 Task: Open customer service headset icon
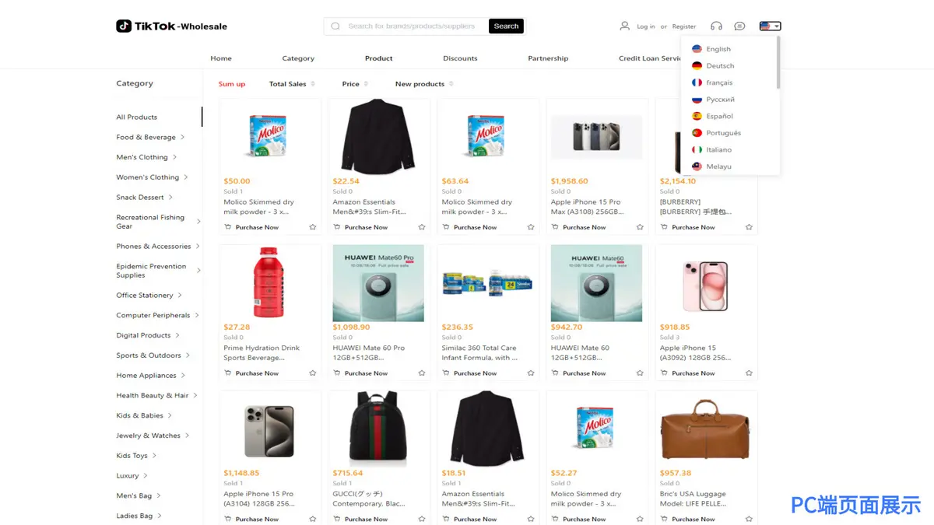point(716,26)
